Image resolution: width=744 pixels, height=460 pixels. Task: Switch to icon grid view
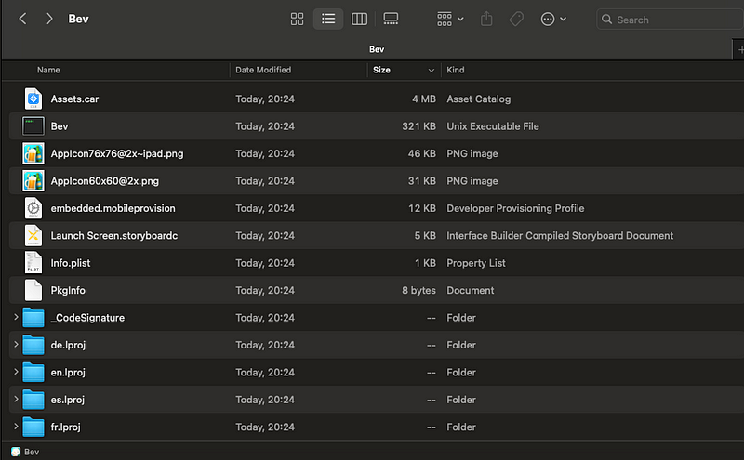298,19
